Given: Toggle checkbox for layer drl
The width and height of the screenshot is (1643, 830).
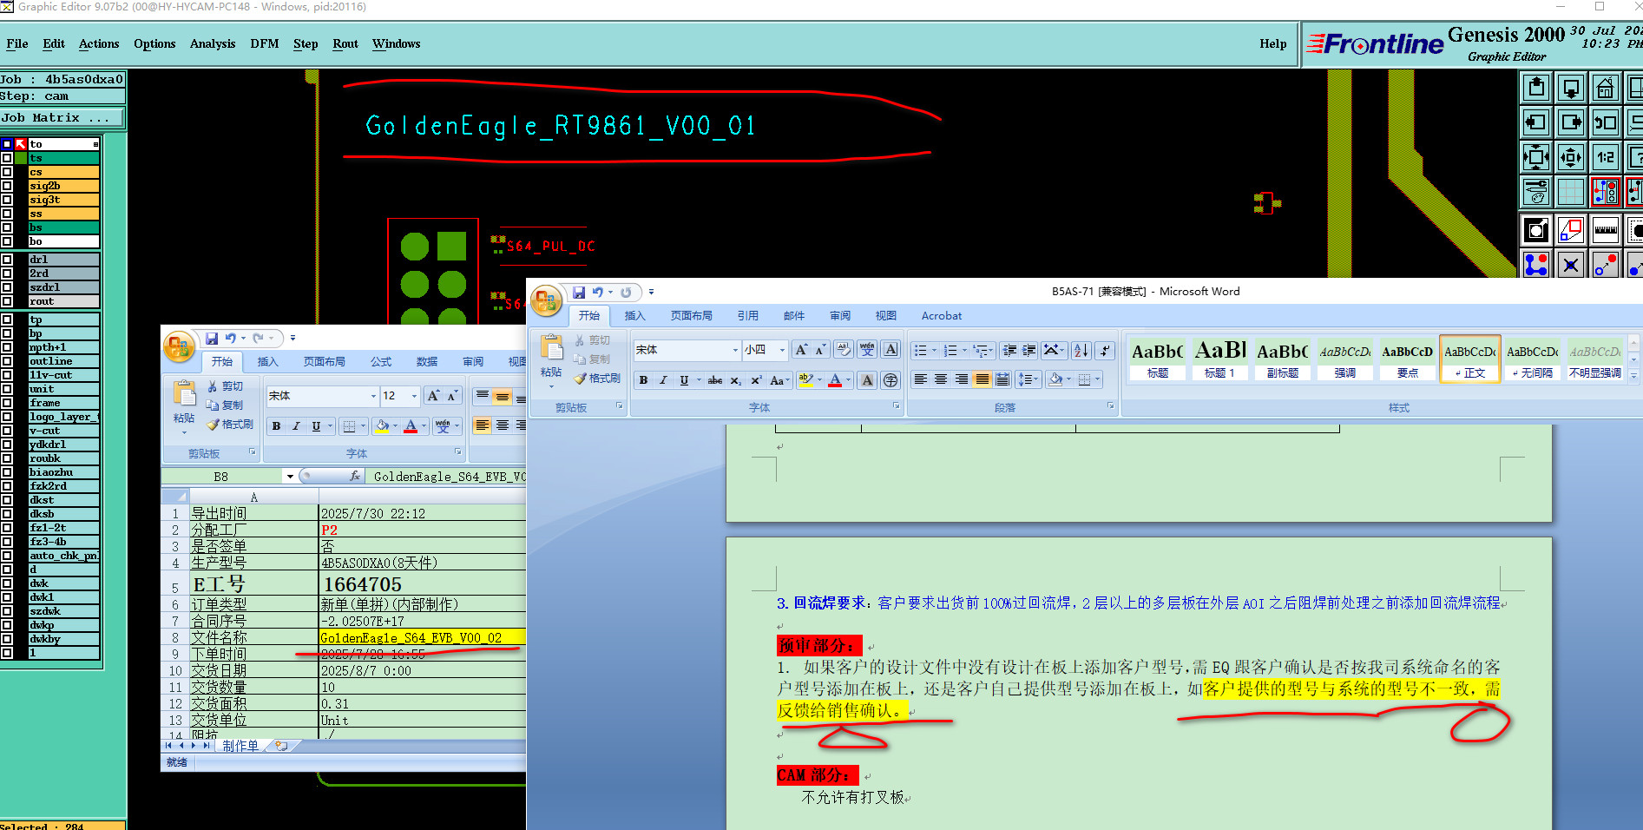Looking at the screenshot, I should [x=7, y=260].
